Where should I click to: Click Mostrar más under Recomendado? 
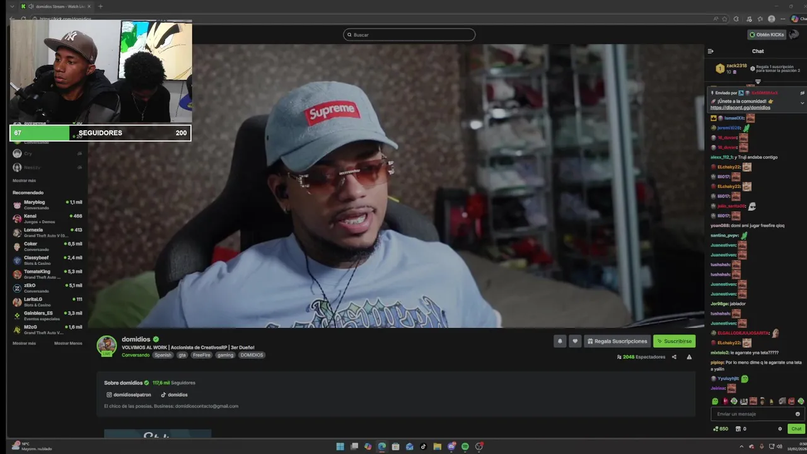pos(24,343)
